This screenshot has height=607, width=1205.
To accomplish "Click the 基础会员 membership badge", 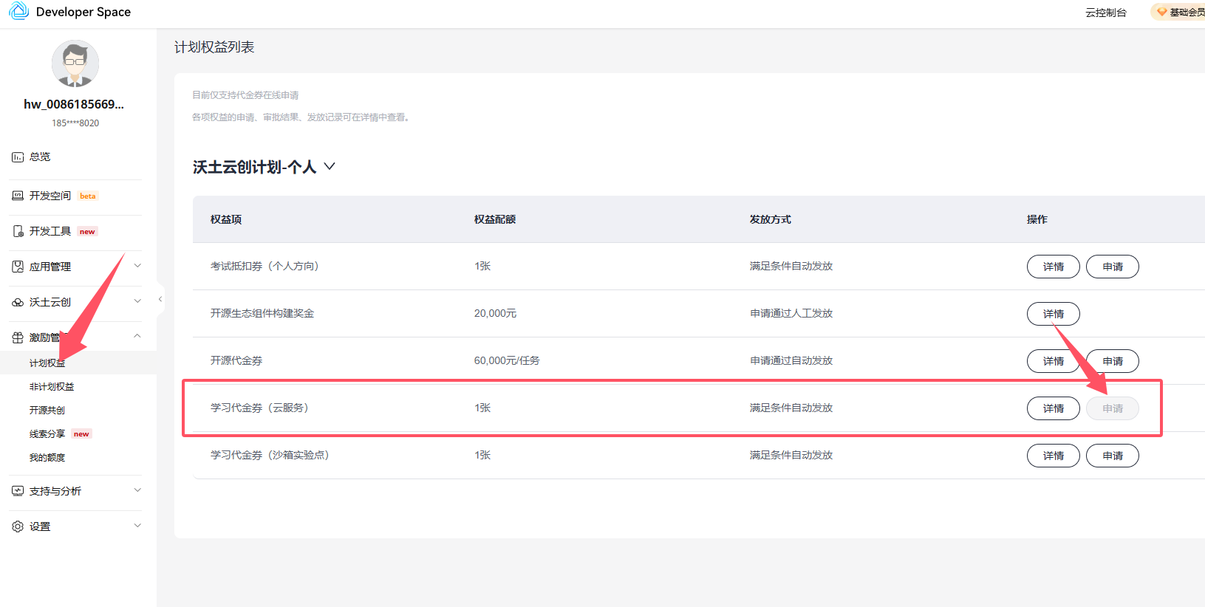I will pos(1178,12).
